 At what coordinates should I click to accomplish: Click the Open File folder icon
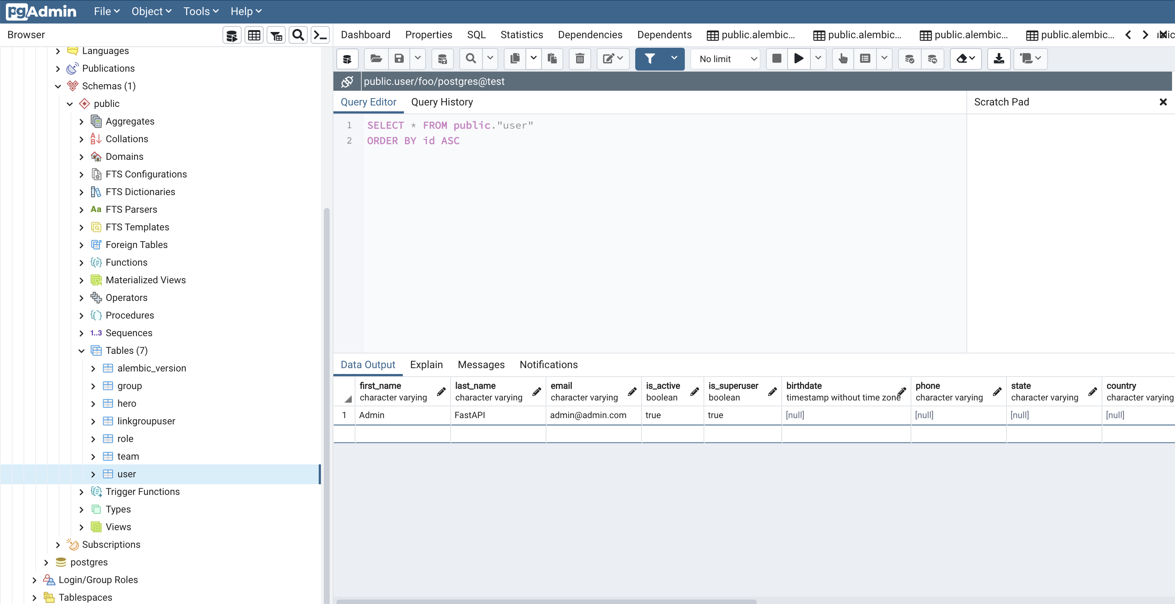[x=376, y=58]
